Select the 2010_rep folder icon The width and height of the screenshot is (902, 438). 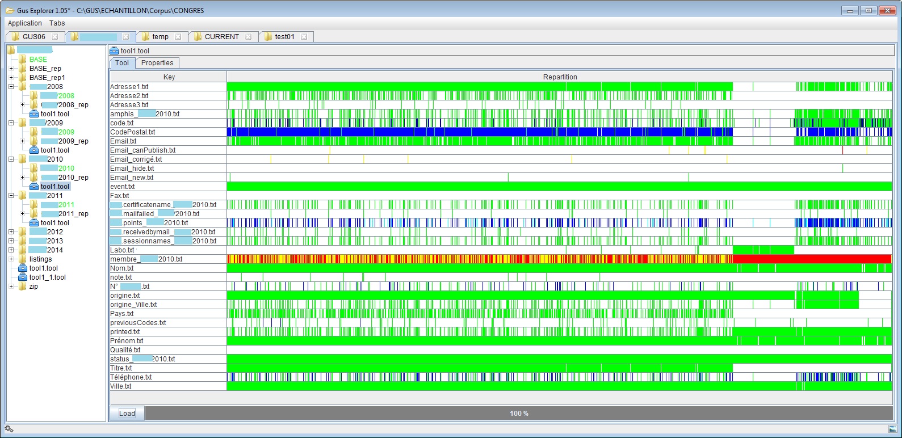(34, 178)
